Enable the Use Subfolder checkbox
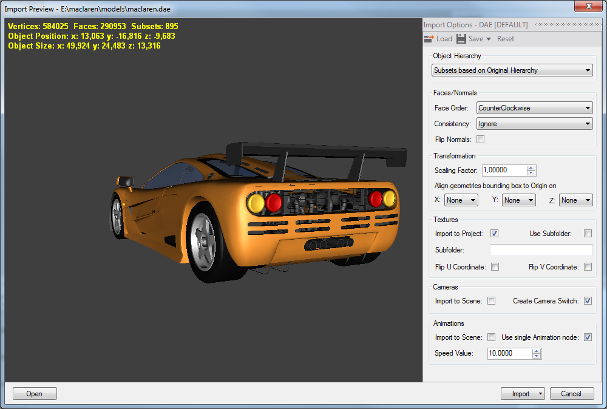Viewport: 607px width, 409px height. pyautogui.click(x=588, y=234)
